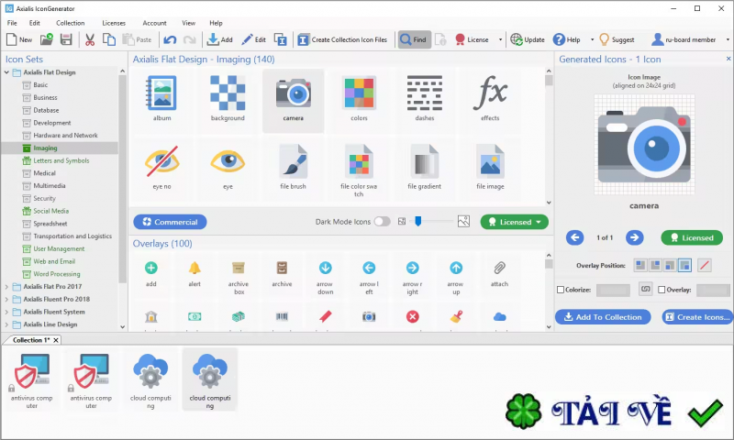Open the Collection menu

[71, 23]
